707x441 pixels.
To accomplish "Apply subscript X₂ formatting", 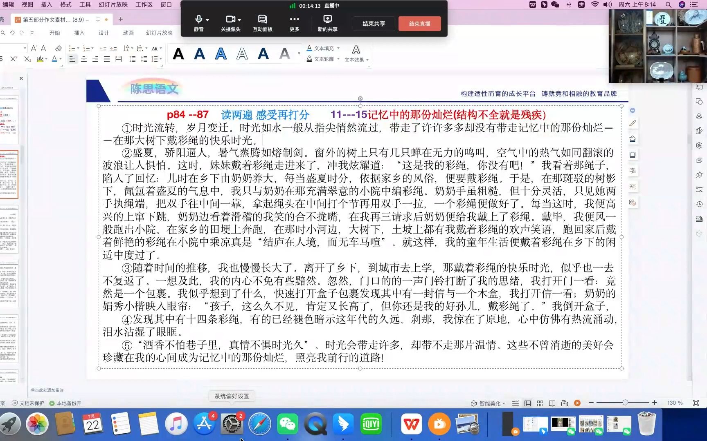I will 27,59.
